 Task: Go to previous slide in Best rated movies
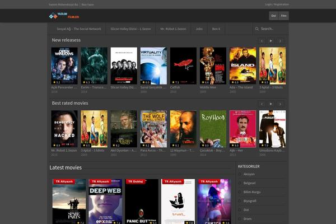262,104
